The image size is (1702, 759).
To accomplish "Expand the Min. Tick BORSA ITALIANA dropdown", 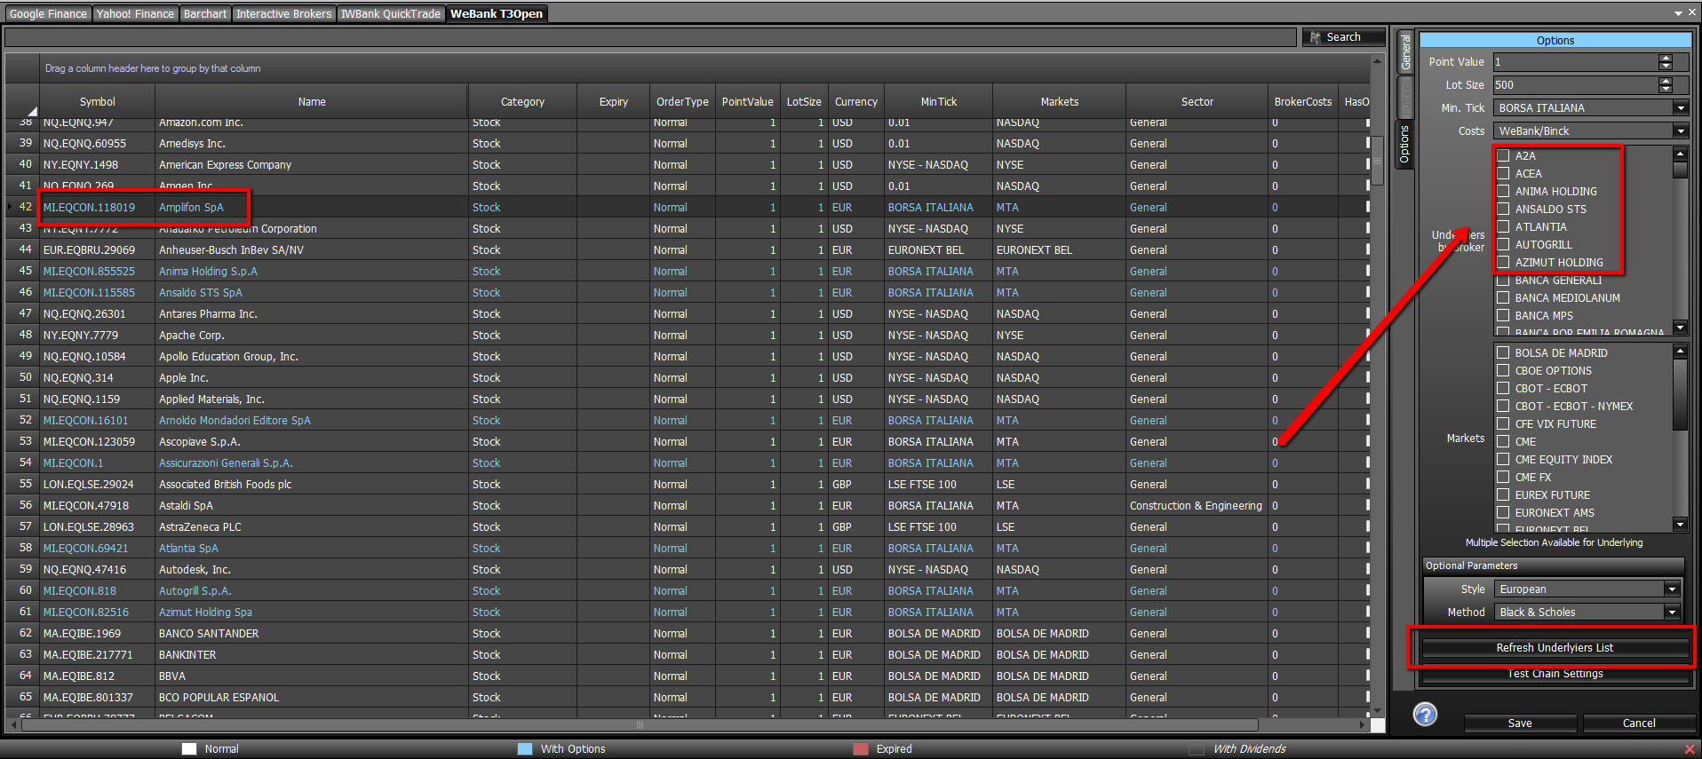I will [x=1680, y=108].
